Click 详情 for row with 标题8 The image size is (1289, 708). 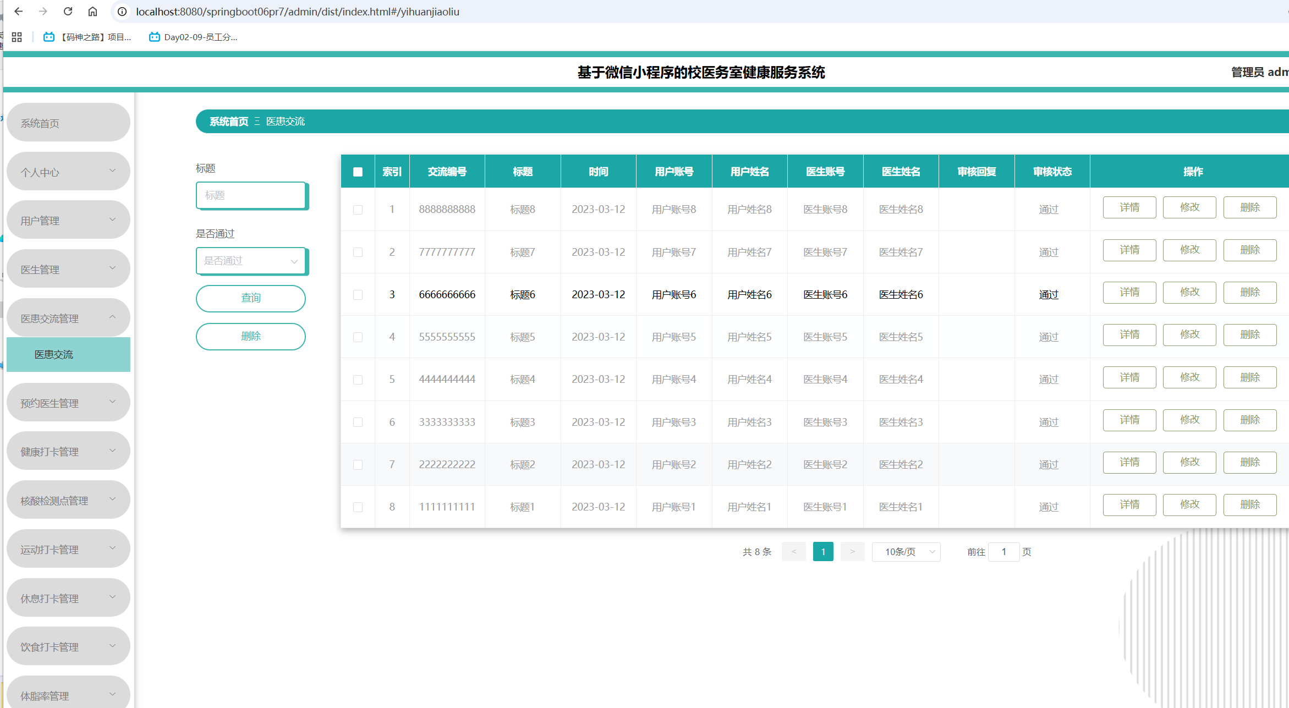click(x=1129, y=207)
